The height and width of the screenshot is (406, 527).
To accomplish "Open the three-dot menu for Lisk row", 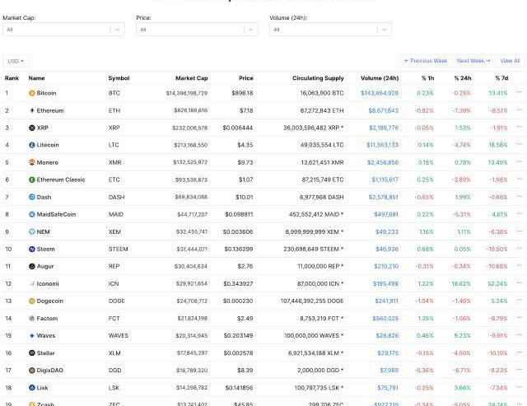I will (520, 386).
